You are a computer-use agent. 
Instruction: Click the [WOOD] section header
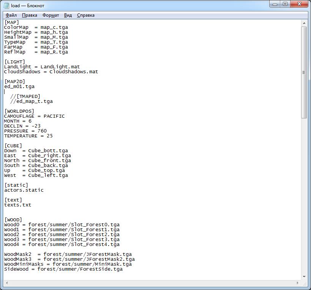13,220
